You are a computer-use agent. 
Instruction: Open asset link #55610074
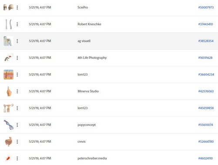[205, 125]
